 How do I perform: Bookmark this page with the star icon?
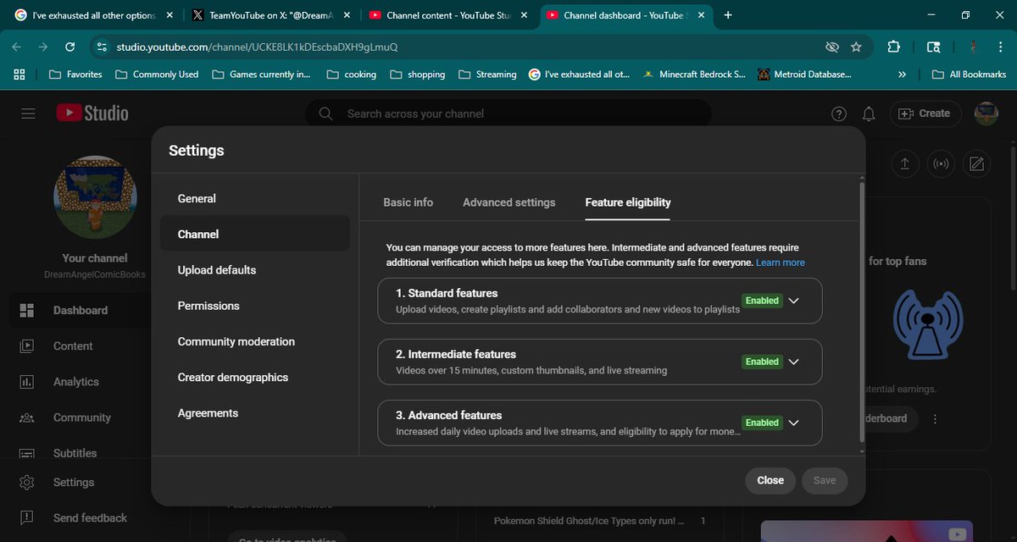click(856, 47)
